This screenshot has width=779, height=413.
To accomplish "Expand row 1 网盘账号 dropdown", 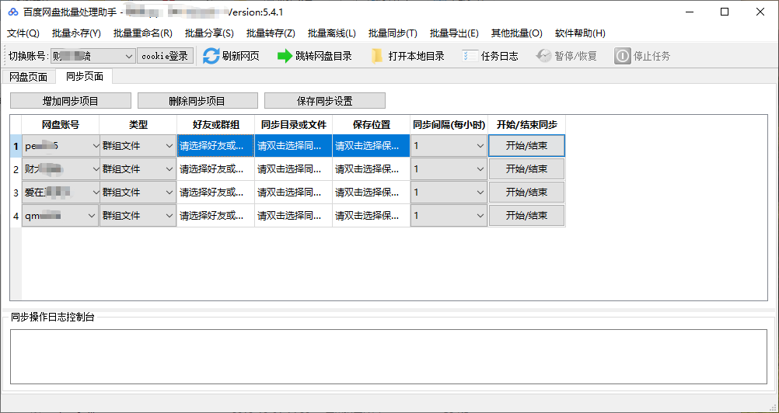I will [x=61, y=146].
